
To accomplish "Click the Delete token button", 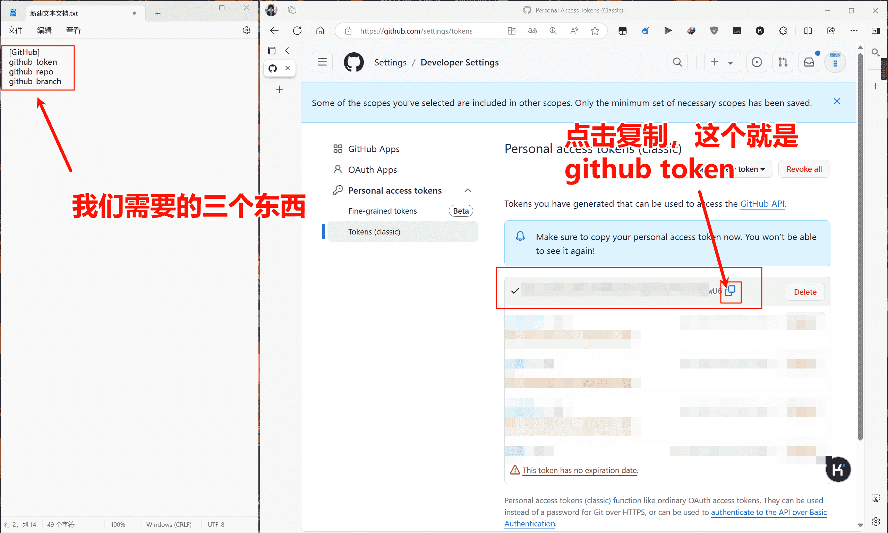I will coord(805,292).
